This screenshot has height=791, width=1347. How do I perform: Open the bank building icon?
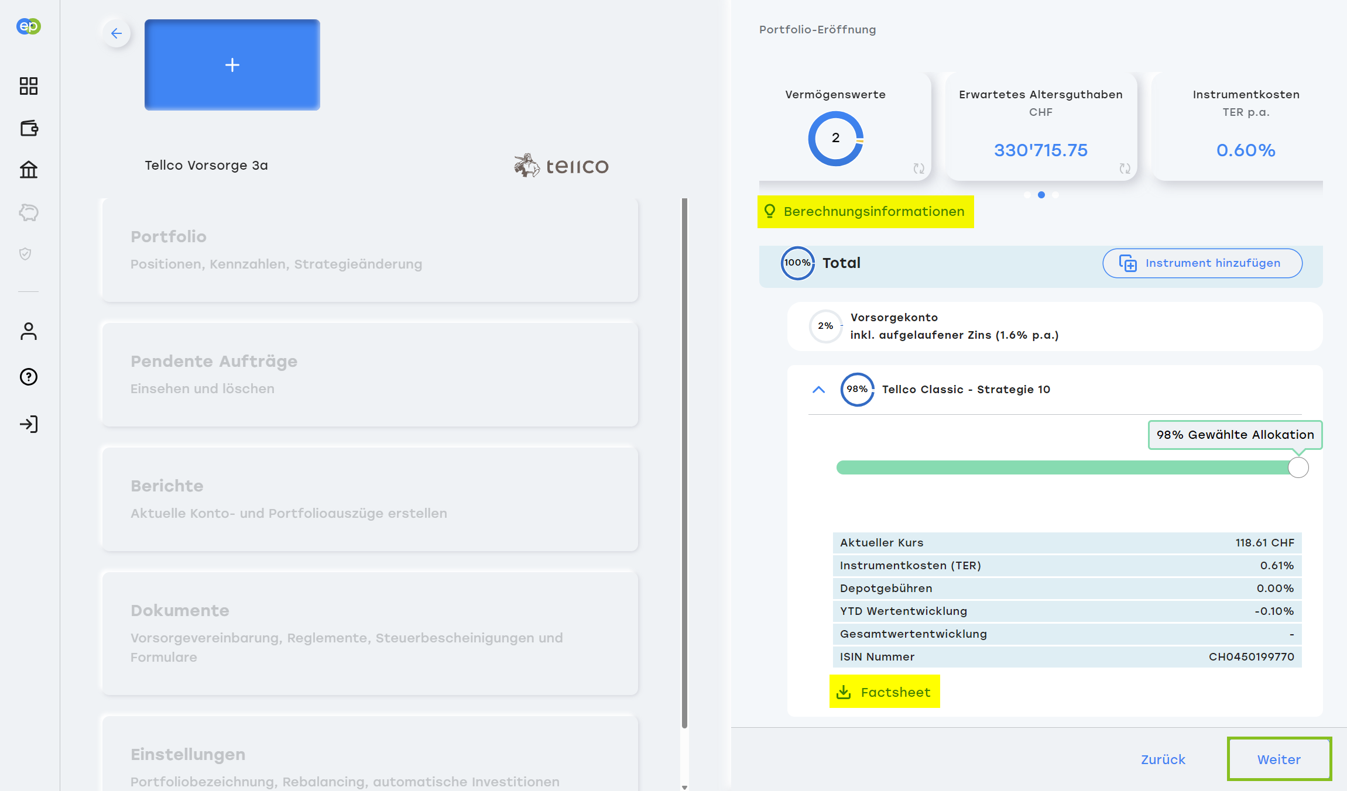click(x=28, y=170)
